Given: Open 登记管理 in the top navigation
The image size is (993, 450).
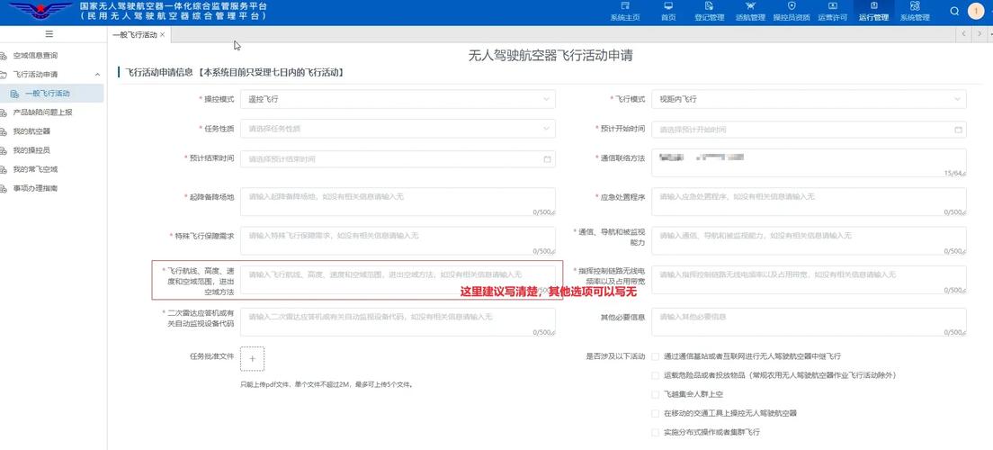Looking at the screenshot, I should pyautogui.click(x=710, y=12).
